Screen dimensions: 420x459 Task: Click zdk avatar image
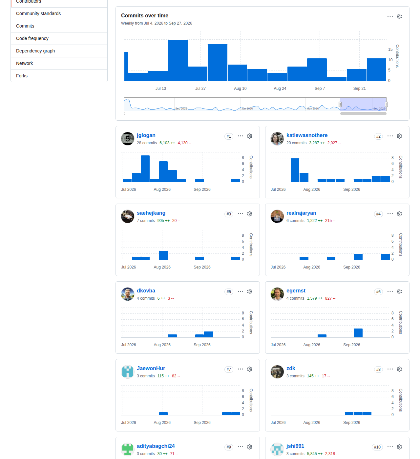pos(277,372)
